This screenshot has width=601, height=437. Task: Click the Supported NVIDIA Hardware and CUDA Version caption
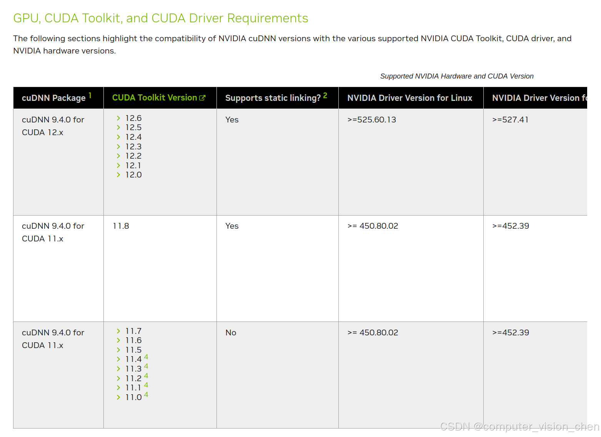pyautogui.click(x=457, y=76)
